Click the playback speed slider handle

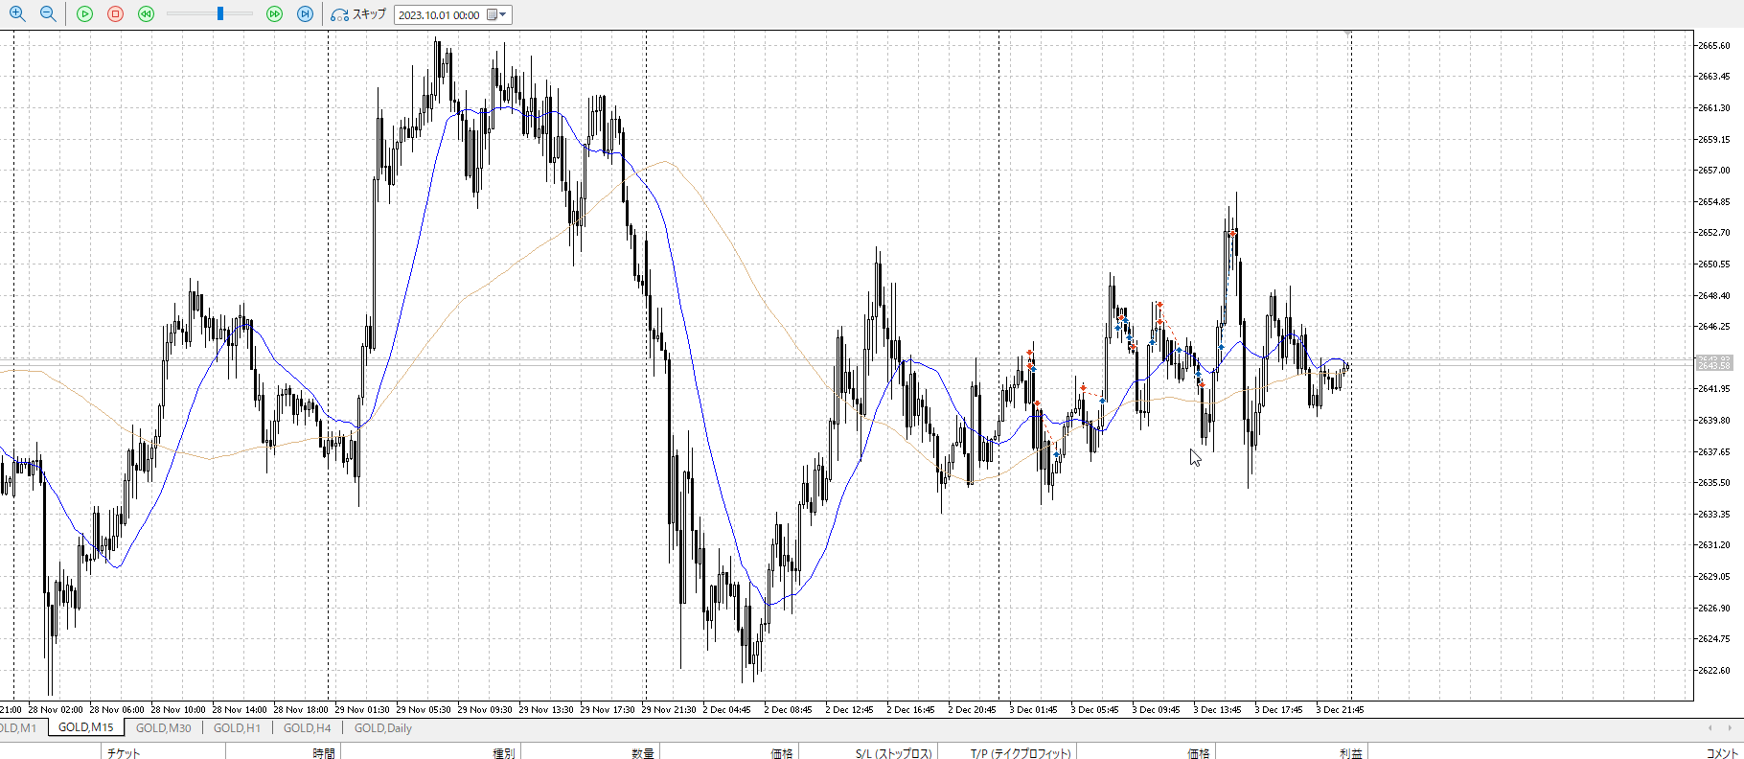tap(220, 14)
